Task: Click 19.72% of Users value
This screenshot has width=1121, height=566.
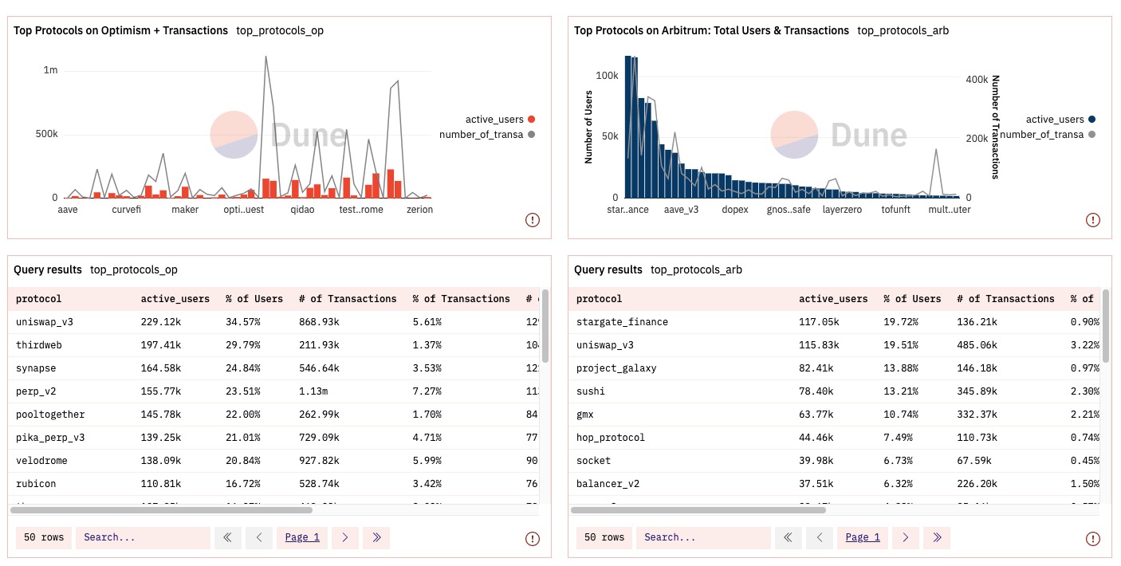Action: point(901,322)
